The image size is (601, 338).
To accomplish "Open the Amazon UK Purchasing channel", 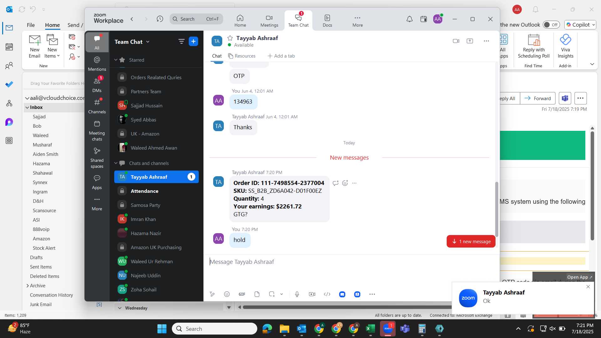I will [x=157, y=247].
